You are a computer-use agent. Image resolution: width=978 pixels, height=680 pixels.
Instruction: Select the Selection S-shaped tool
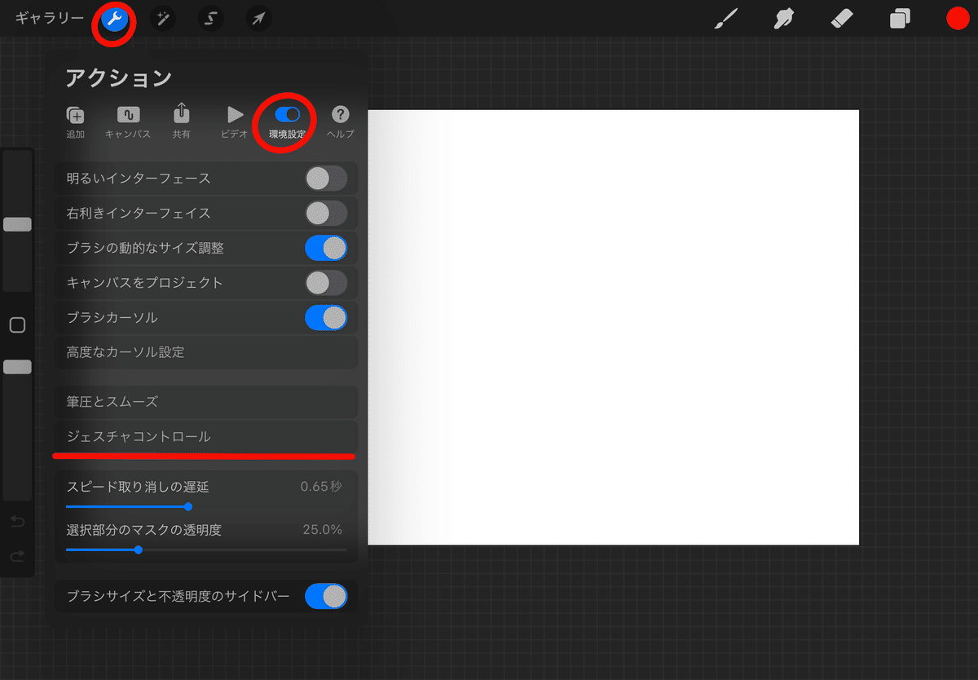pyautogui.click(x=210, y=19)
